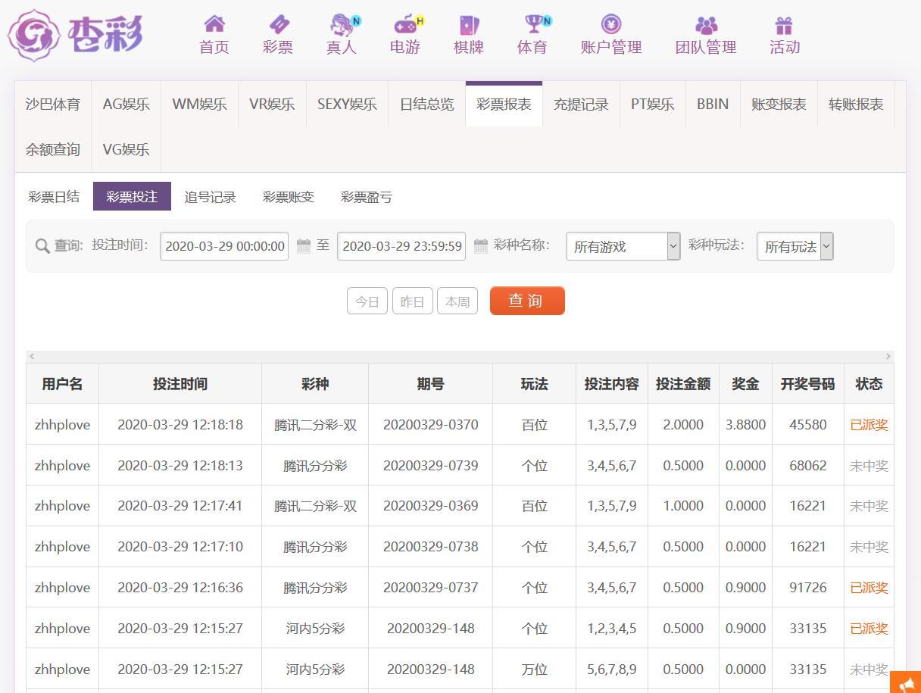Click the magnifier icon beside 查询
Screen dimensions: 921x693
coord(42,246)
